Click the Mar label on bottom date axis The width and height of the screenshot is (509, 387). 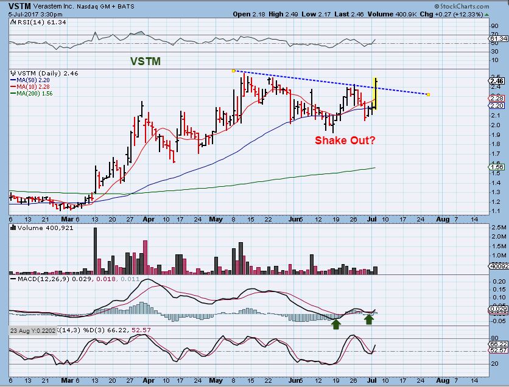tap(68, 380)
